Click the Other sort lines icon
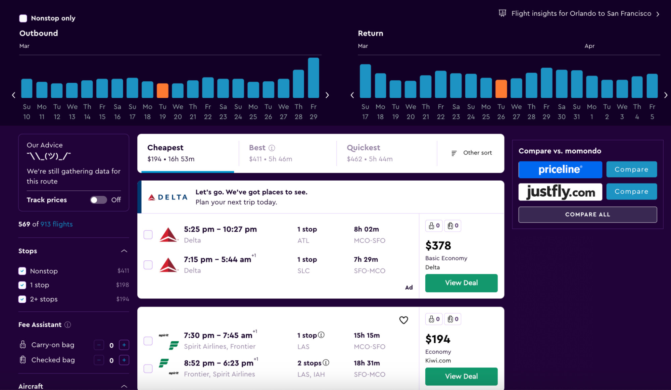This screenshot has height=390, width=671. click(454, 153)
